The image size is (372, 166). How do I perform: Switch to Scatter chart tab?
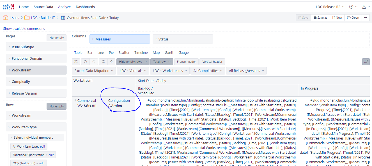(x=124, y=53)
